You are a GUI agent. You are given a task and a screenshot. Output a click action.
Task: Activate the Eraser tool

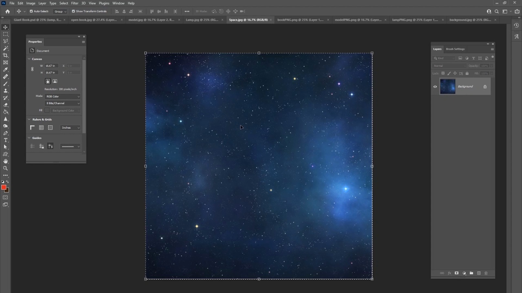5,105
